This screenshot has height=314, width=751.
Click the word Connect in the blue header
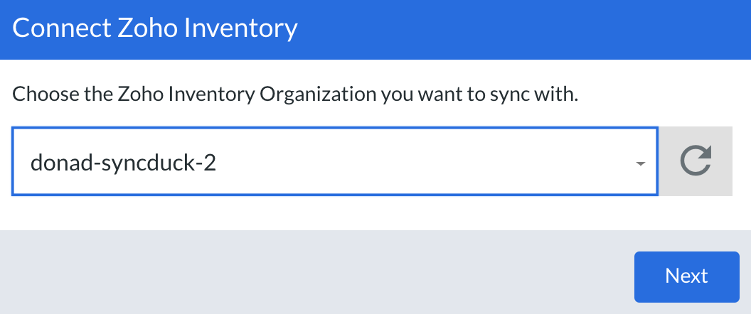[x=61, y=28]
